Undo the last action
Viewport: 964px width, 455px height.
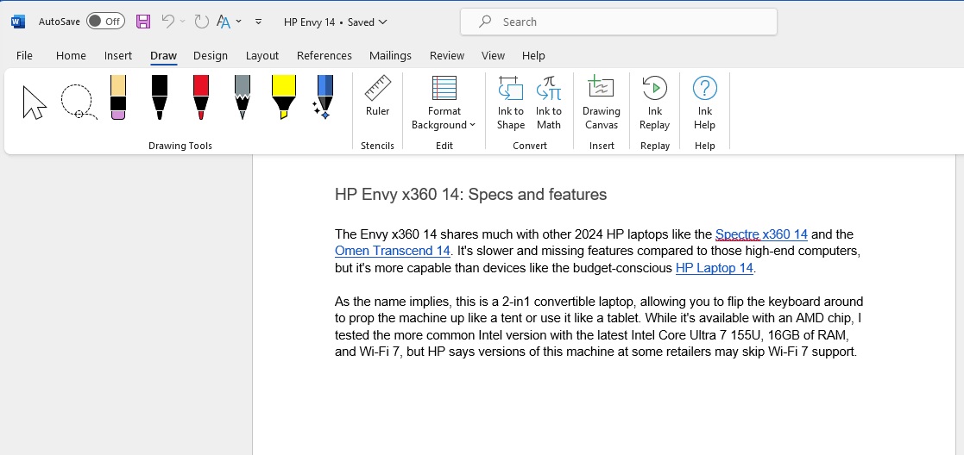(x=167, y=22)
